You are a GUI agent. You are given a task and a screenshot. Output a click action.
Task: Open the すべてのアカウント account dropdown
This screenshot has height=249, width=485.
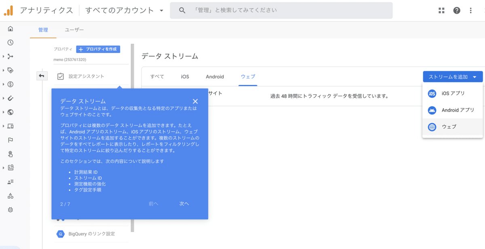(x=124, y=11)
